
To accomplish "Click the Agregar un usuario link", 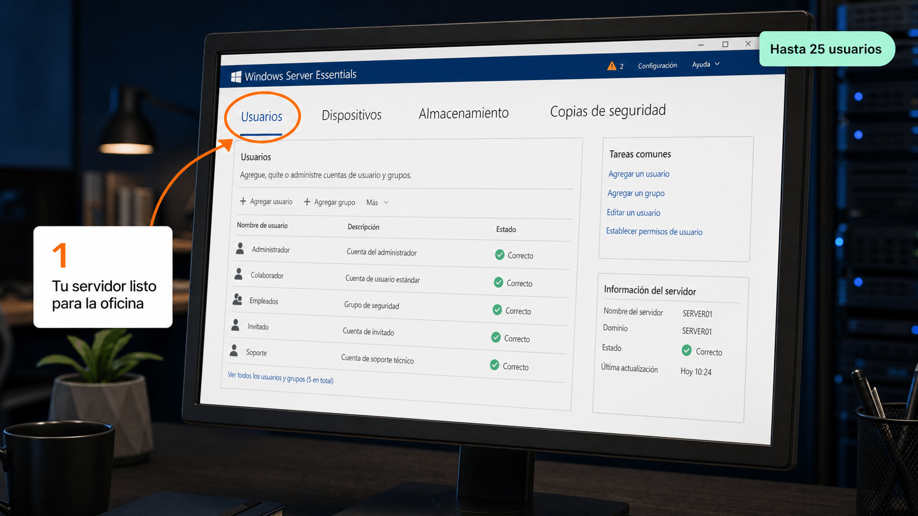I will (x=639, y=174).
